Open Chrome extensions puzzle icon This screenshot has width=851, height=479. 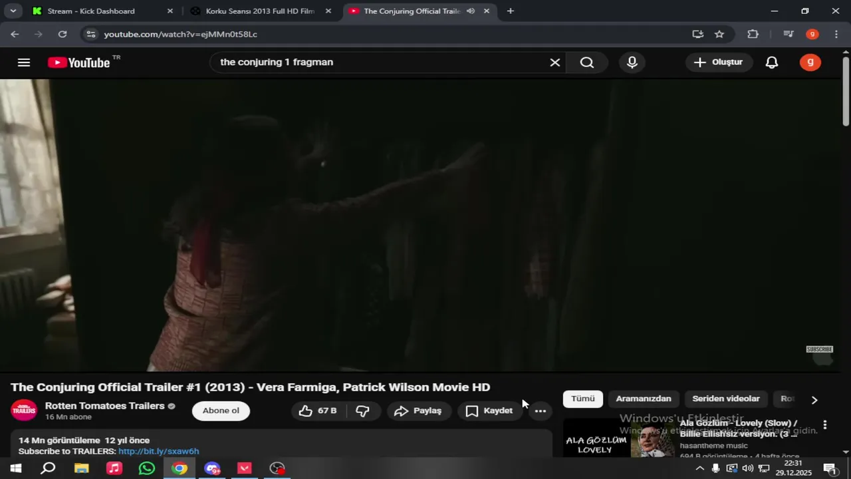753,34
